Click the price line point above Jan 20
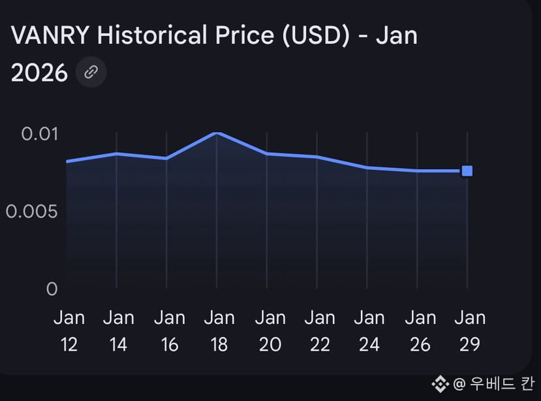The height and width of the screenshot is (401, 541). [267, 153]
